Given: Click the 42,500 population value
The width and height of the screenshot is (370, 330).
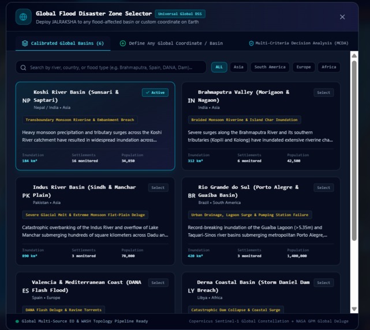Looking at the screenshot, I should 294,161.
